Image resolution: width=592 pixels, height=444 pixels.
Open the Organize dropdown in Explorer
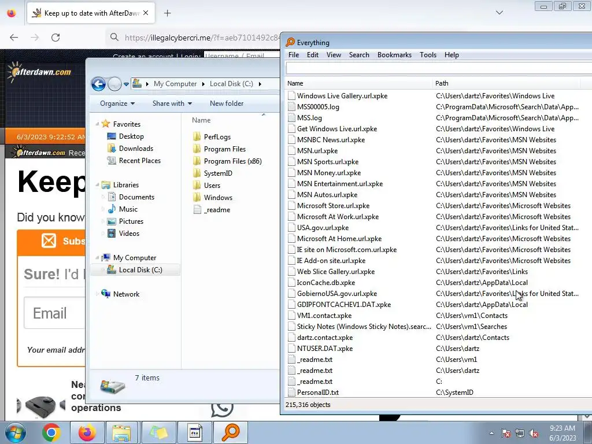(x=117, y=103)
